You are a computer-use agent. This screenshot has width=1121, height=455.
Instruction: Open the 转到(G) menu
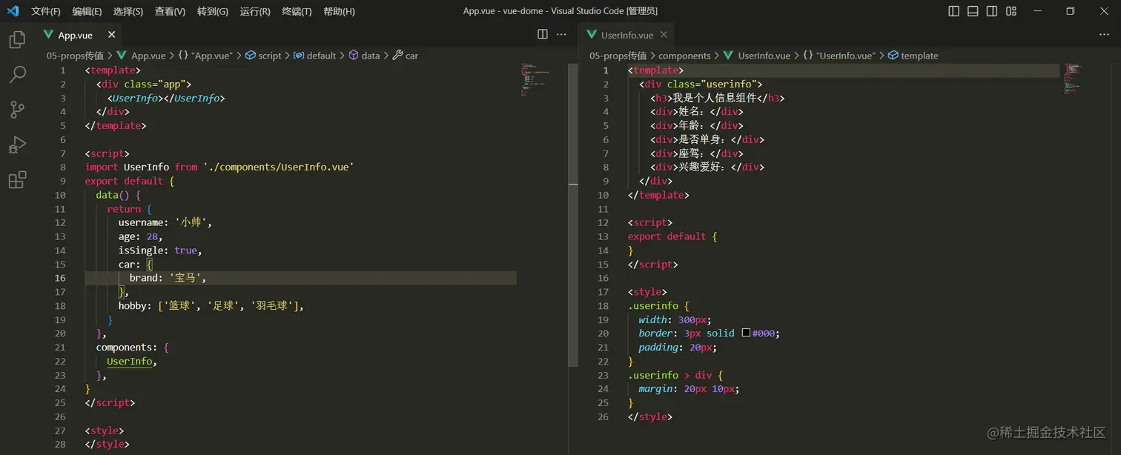213,11
